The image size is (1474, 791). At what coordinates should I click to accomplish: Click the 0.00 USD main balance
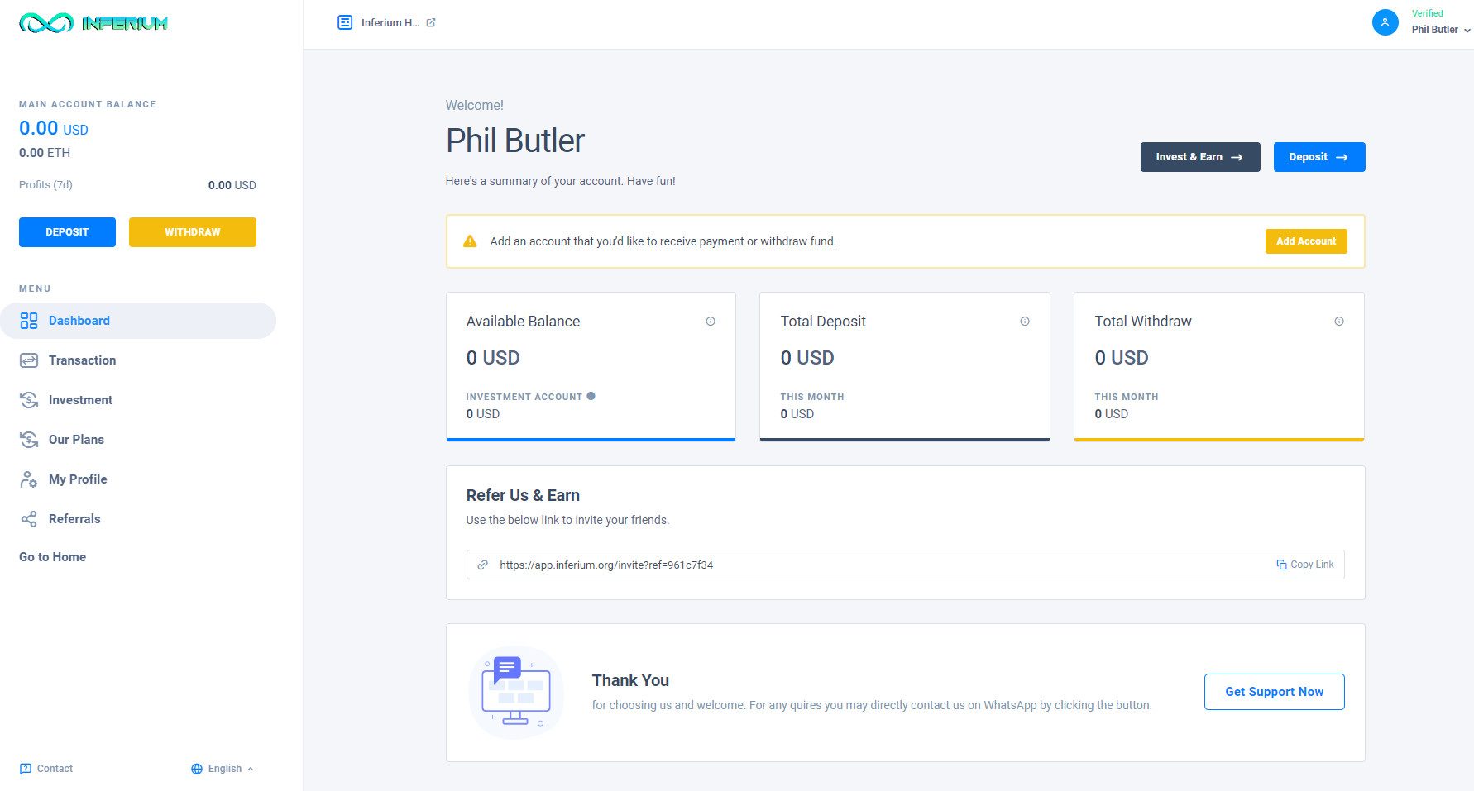coord(54,128)
